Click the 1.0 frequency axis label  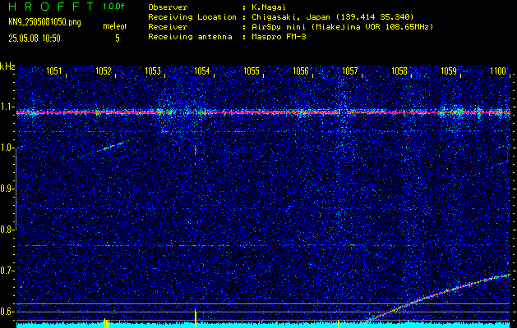tap(6, 148)
